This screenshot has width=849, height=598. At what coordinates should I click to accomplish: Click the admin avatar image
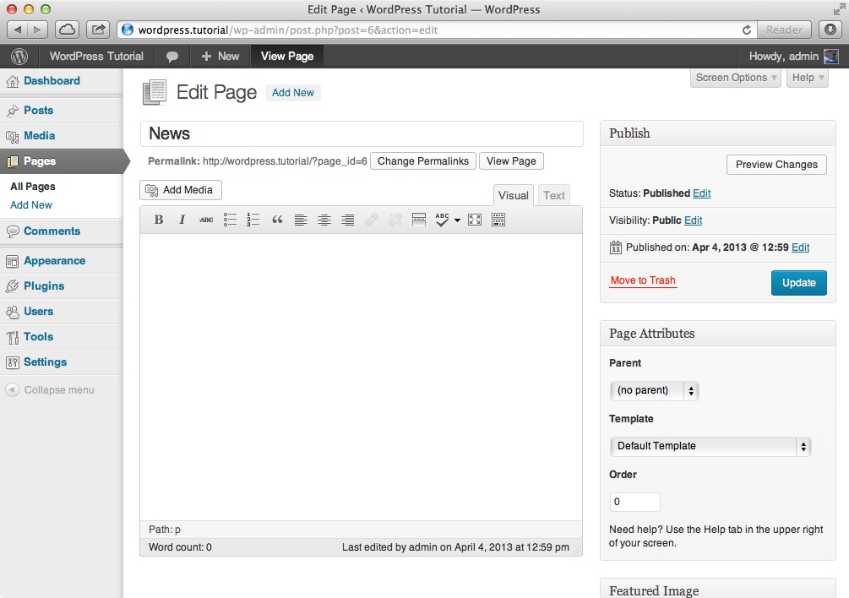coord(830,57)
